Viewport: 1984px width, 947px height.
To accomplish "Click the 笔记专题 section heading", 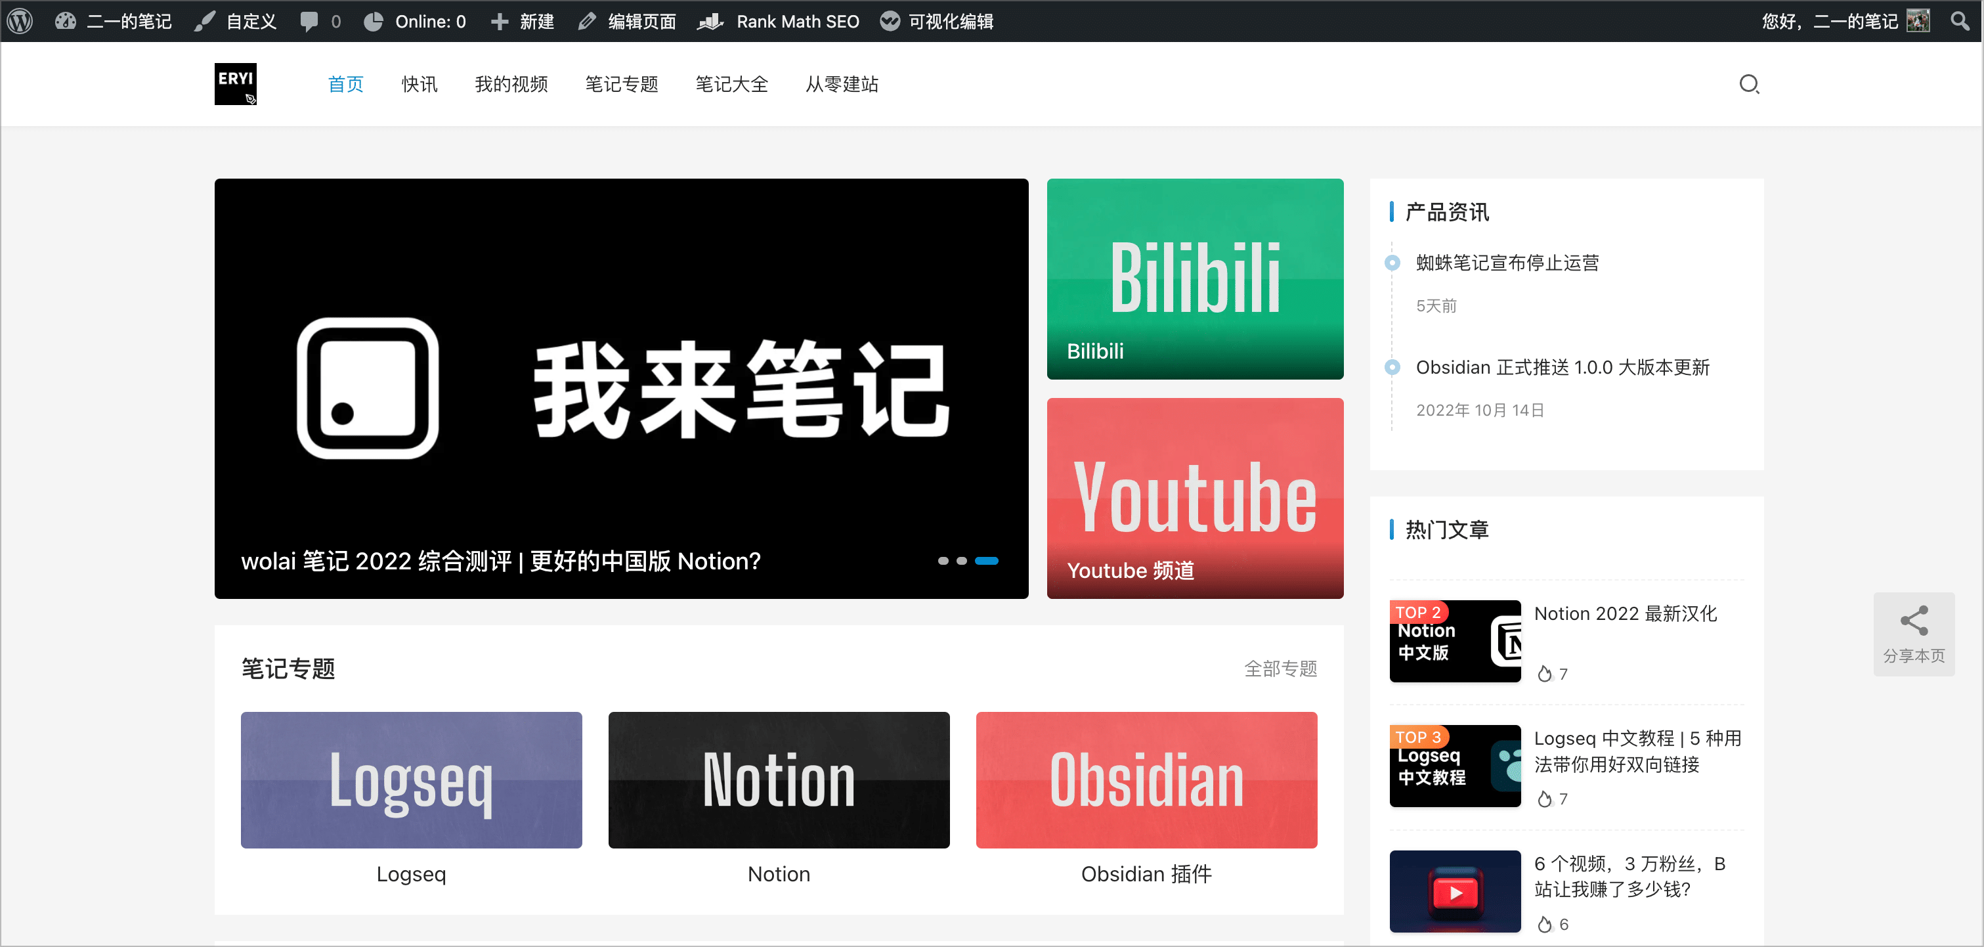I will click(x=288, y=668).
